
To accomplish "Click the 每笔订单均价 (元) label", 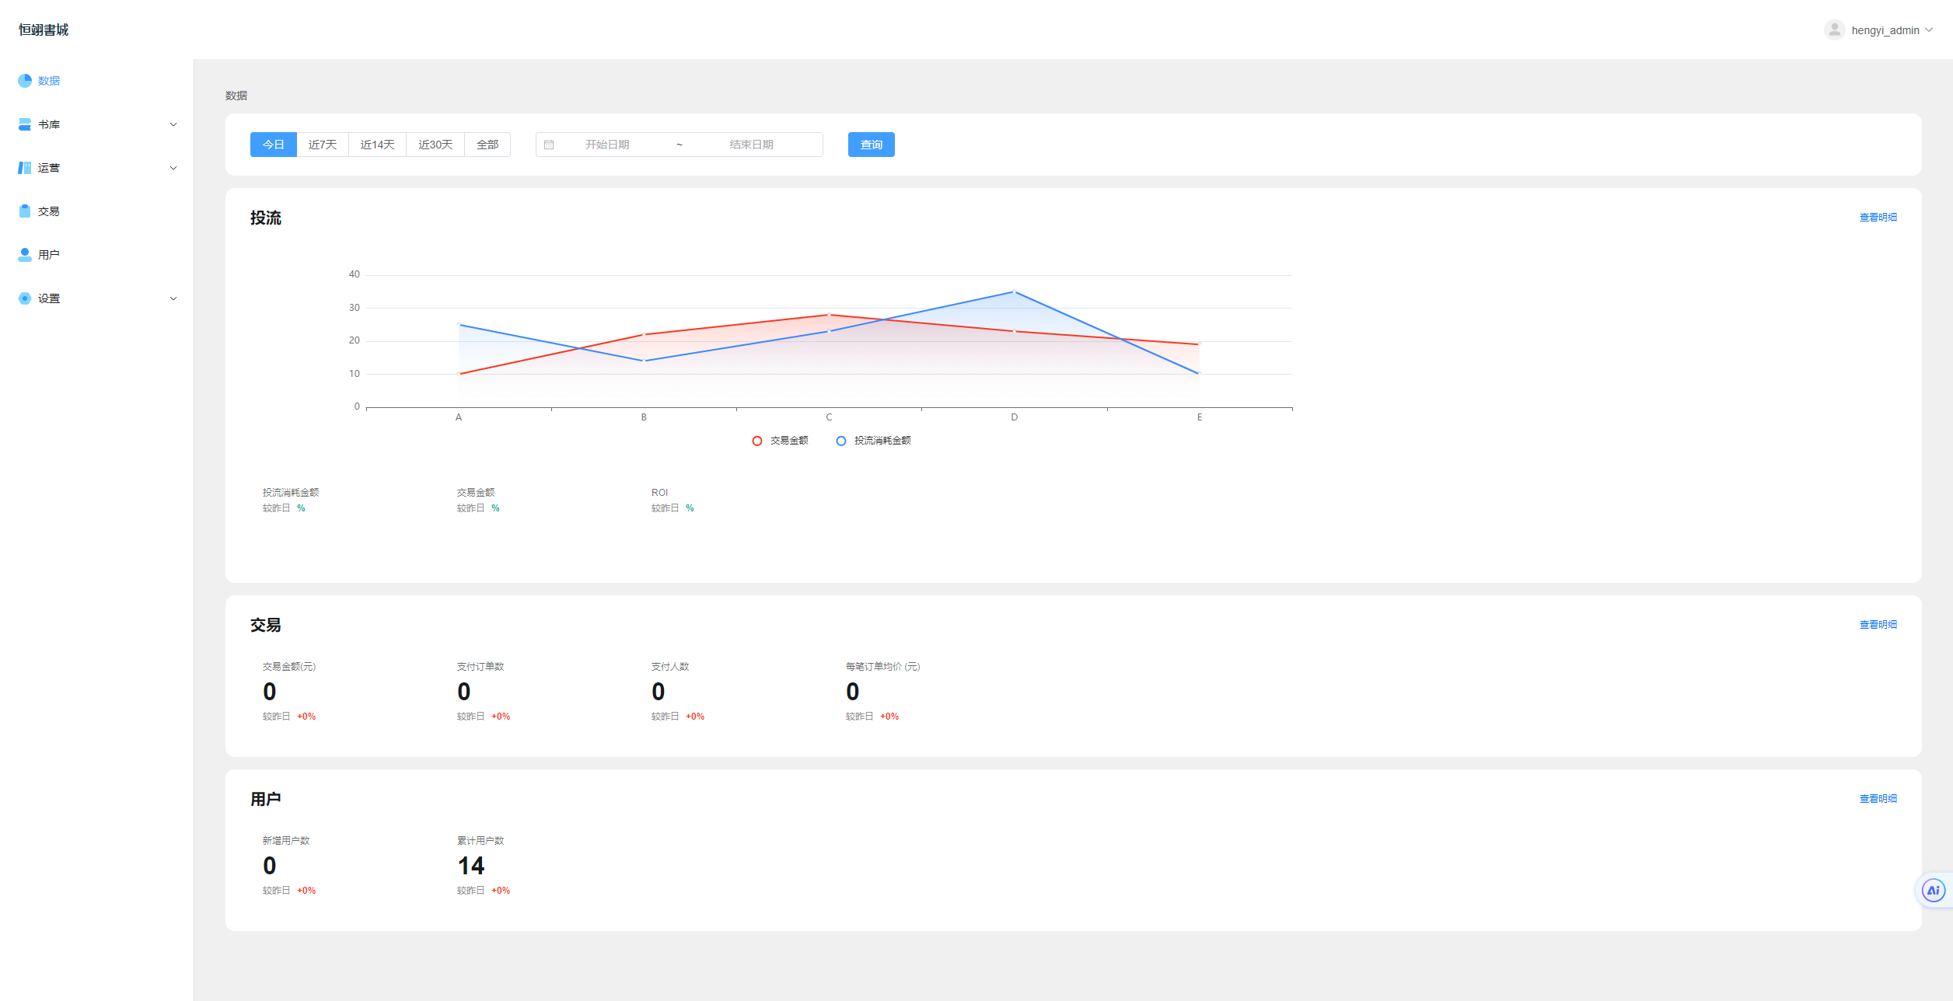I will point(883,667).
